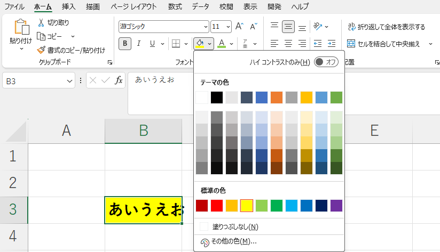Toggle the ハイ コントラストのみ switch
Viewport: 440px width, 252px height.
pos(326,62)
